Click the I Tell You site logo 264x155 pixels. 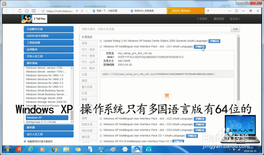(x=34, y=19)
